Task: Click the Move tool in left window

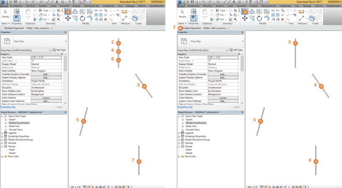Action: 68,18
